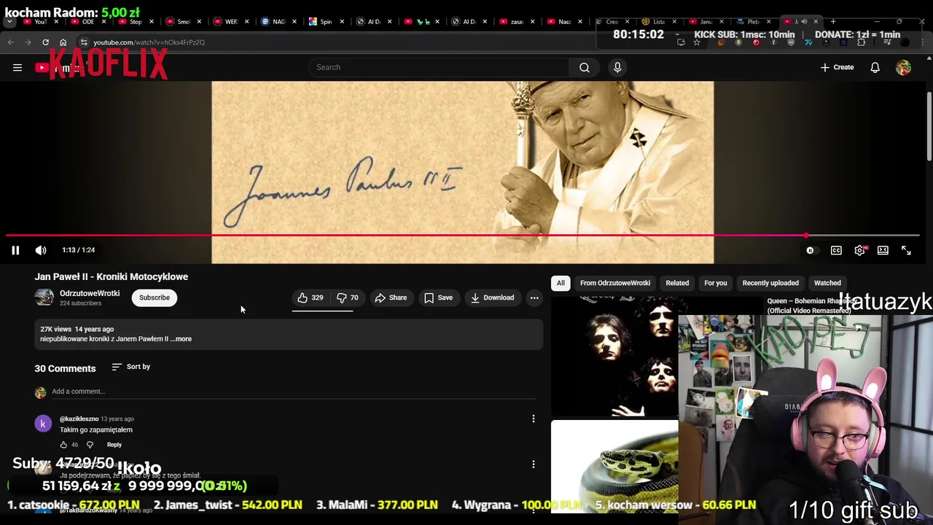Screen dimensions: 933x525
Task: Click the progress bar scrubber handle
Action: pos(805,236)
